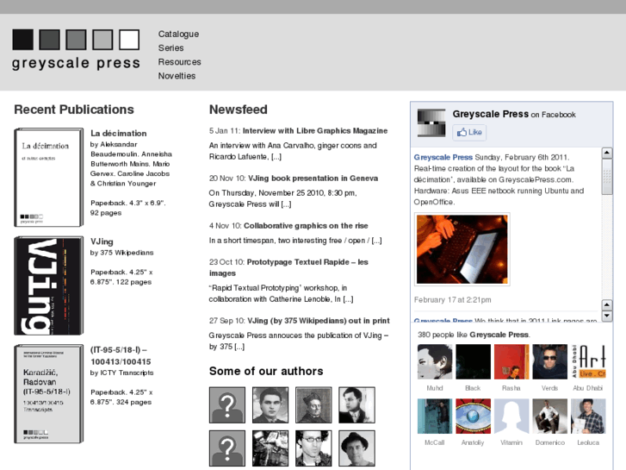Click 'by 375 Wikipedians' author text
This screenshot has height=470, width=626.
click(121, 253)
